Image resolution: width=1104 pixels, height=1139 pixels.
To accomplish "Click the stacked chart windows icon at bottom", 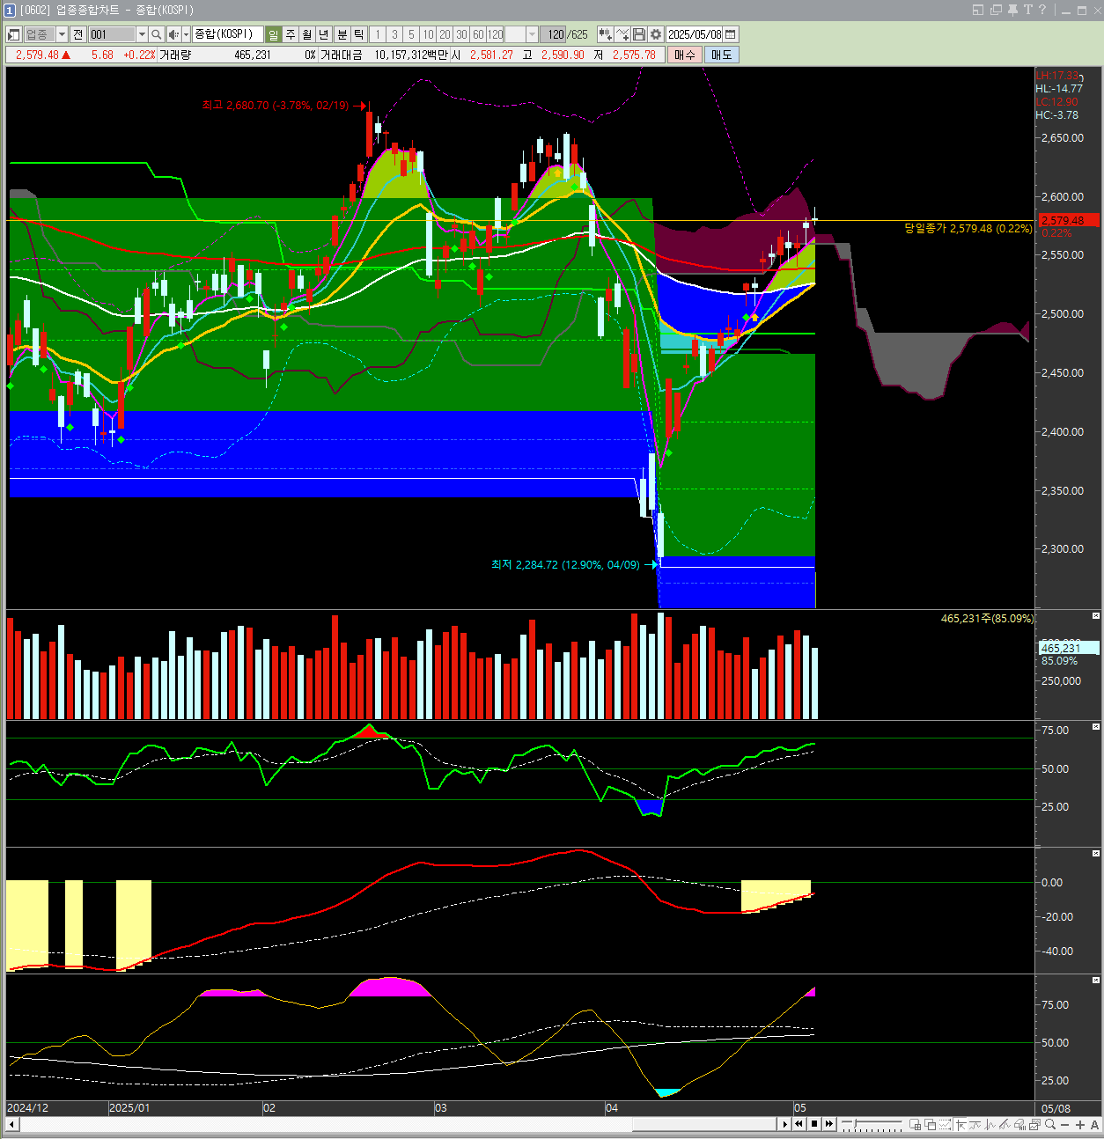I will point(1035,1124).
